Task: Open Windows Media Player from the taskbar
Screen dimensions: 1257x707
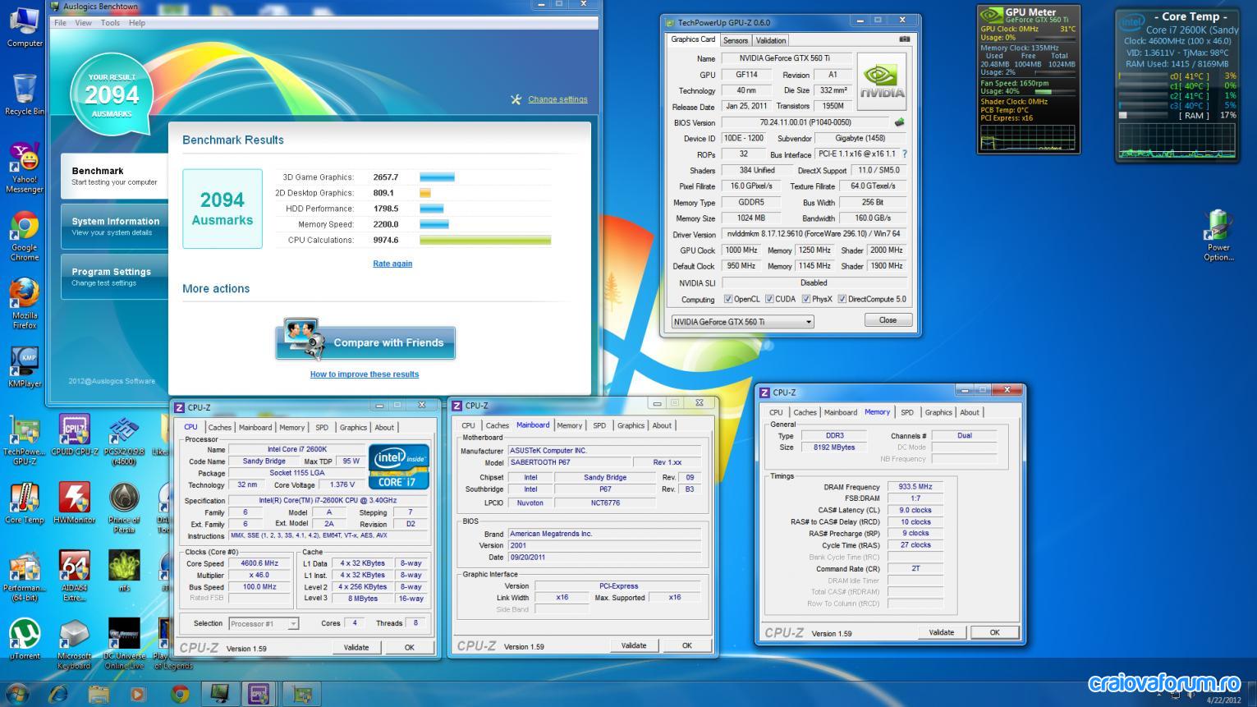Action: [139, 695]
